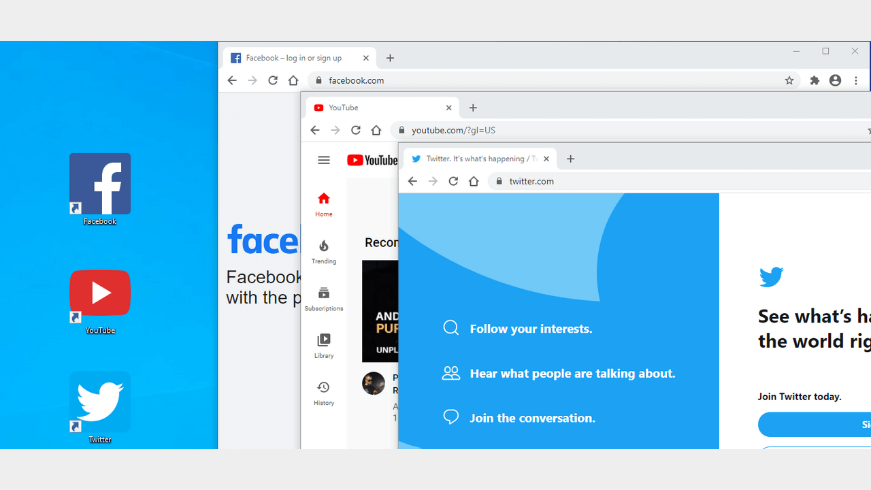The width and height of the screenshot is (871, 490).
Task: Click YouTube Home icon in sidebar
Action: [324, 203]
